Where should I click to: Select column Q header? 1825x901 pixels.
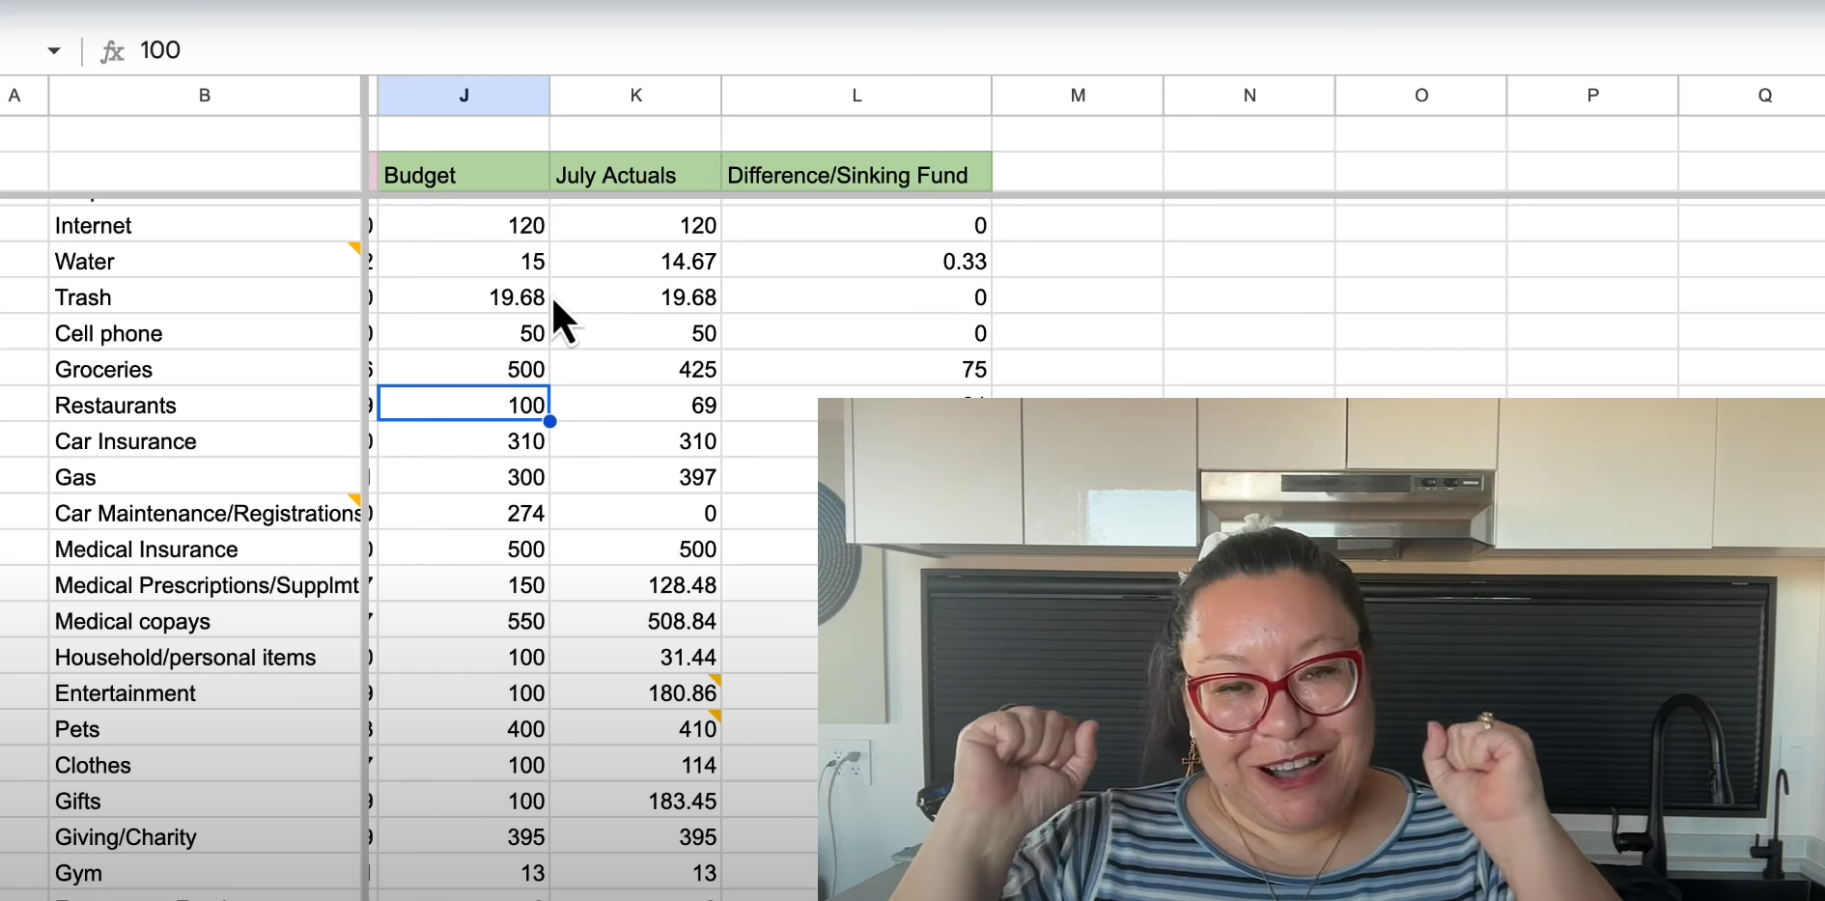pyautogui.click(x=1765, y=95)
